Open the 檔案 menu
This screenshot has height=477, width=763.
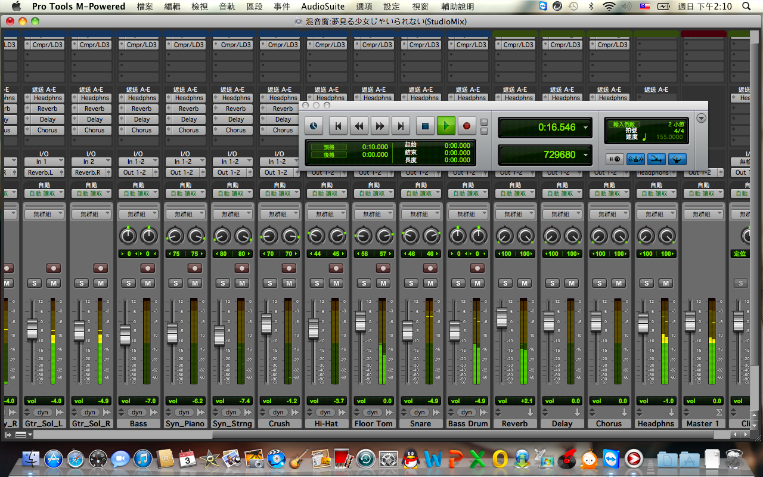pyautogui.click(x=145, y=7)
